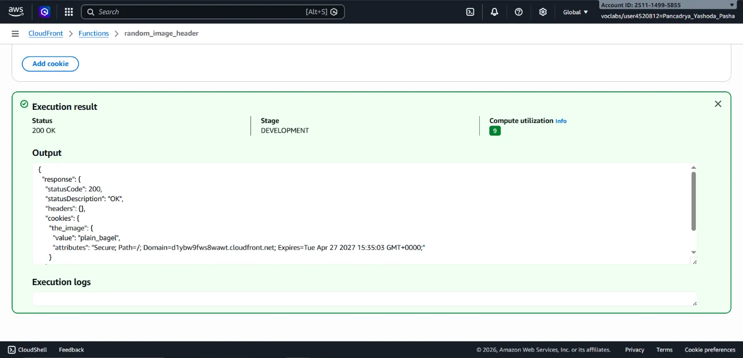Viewport: 743px width, 358px height.
Task: Click inside the Execution logs box
Action: [365, 299]
